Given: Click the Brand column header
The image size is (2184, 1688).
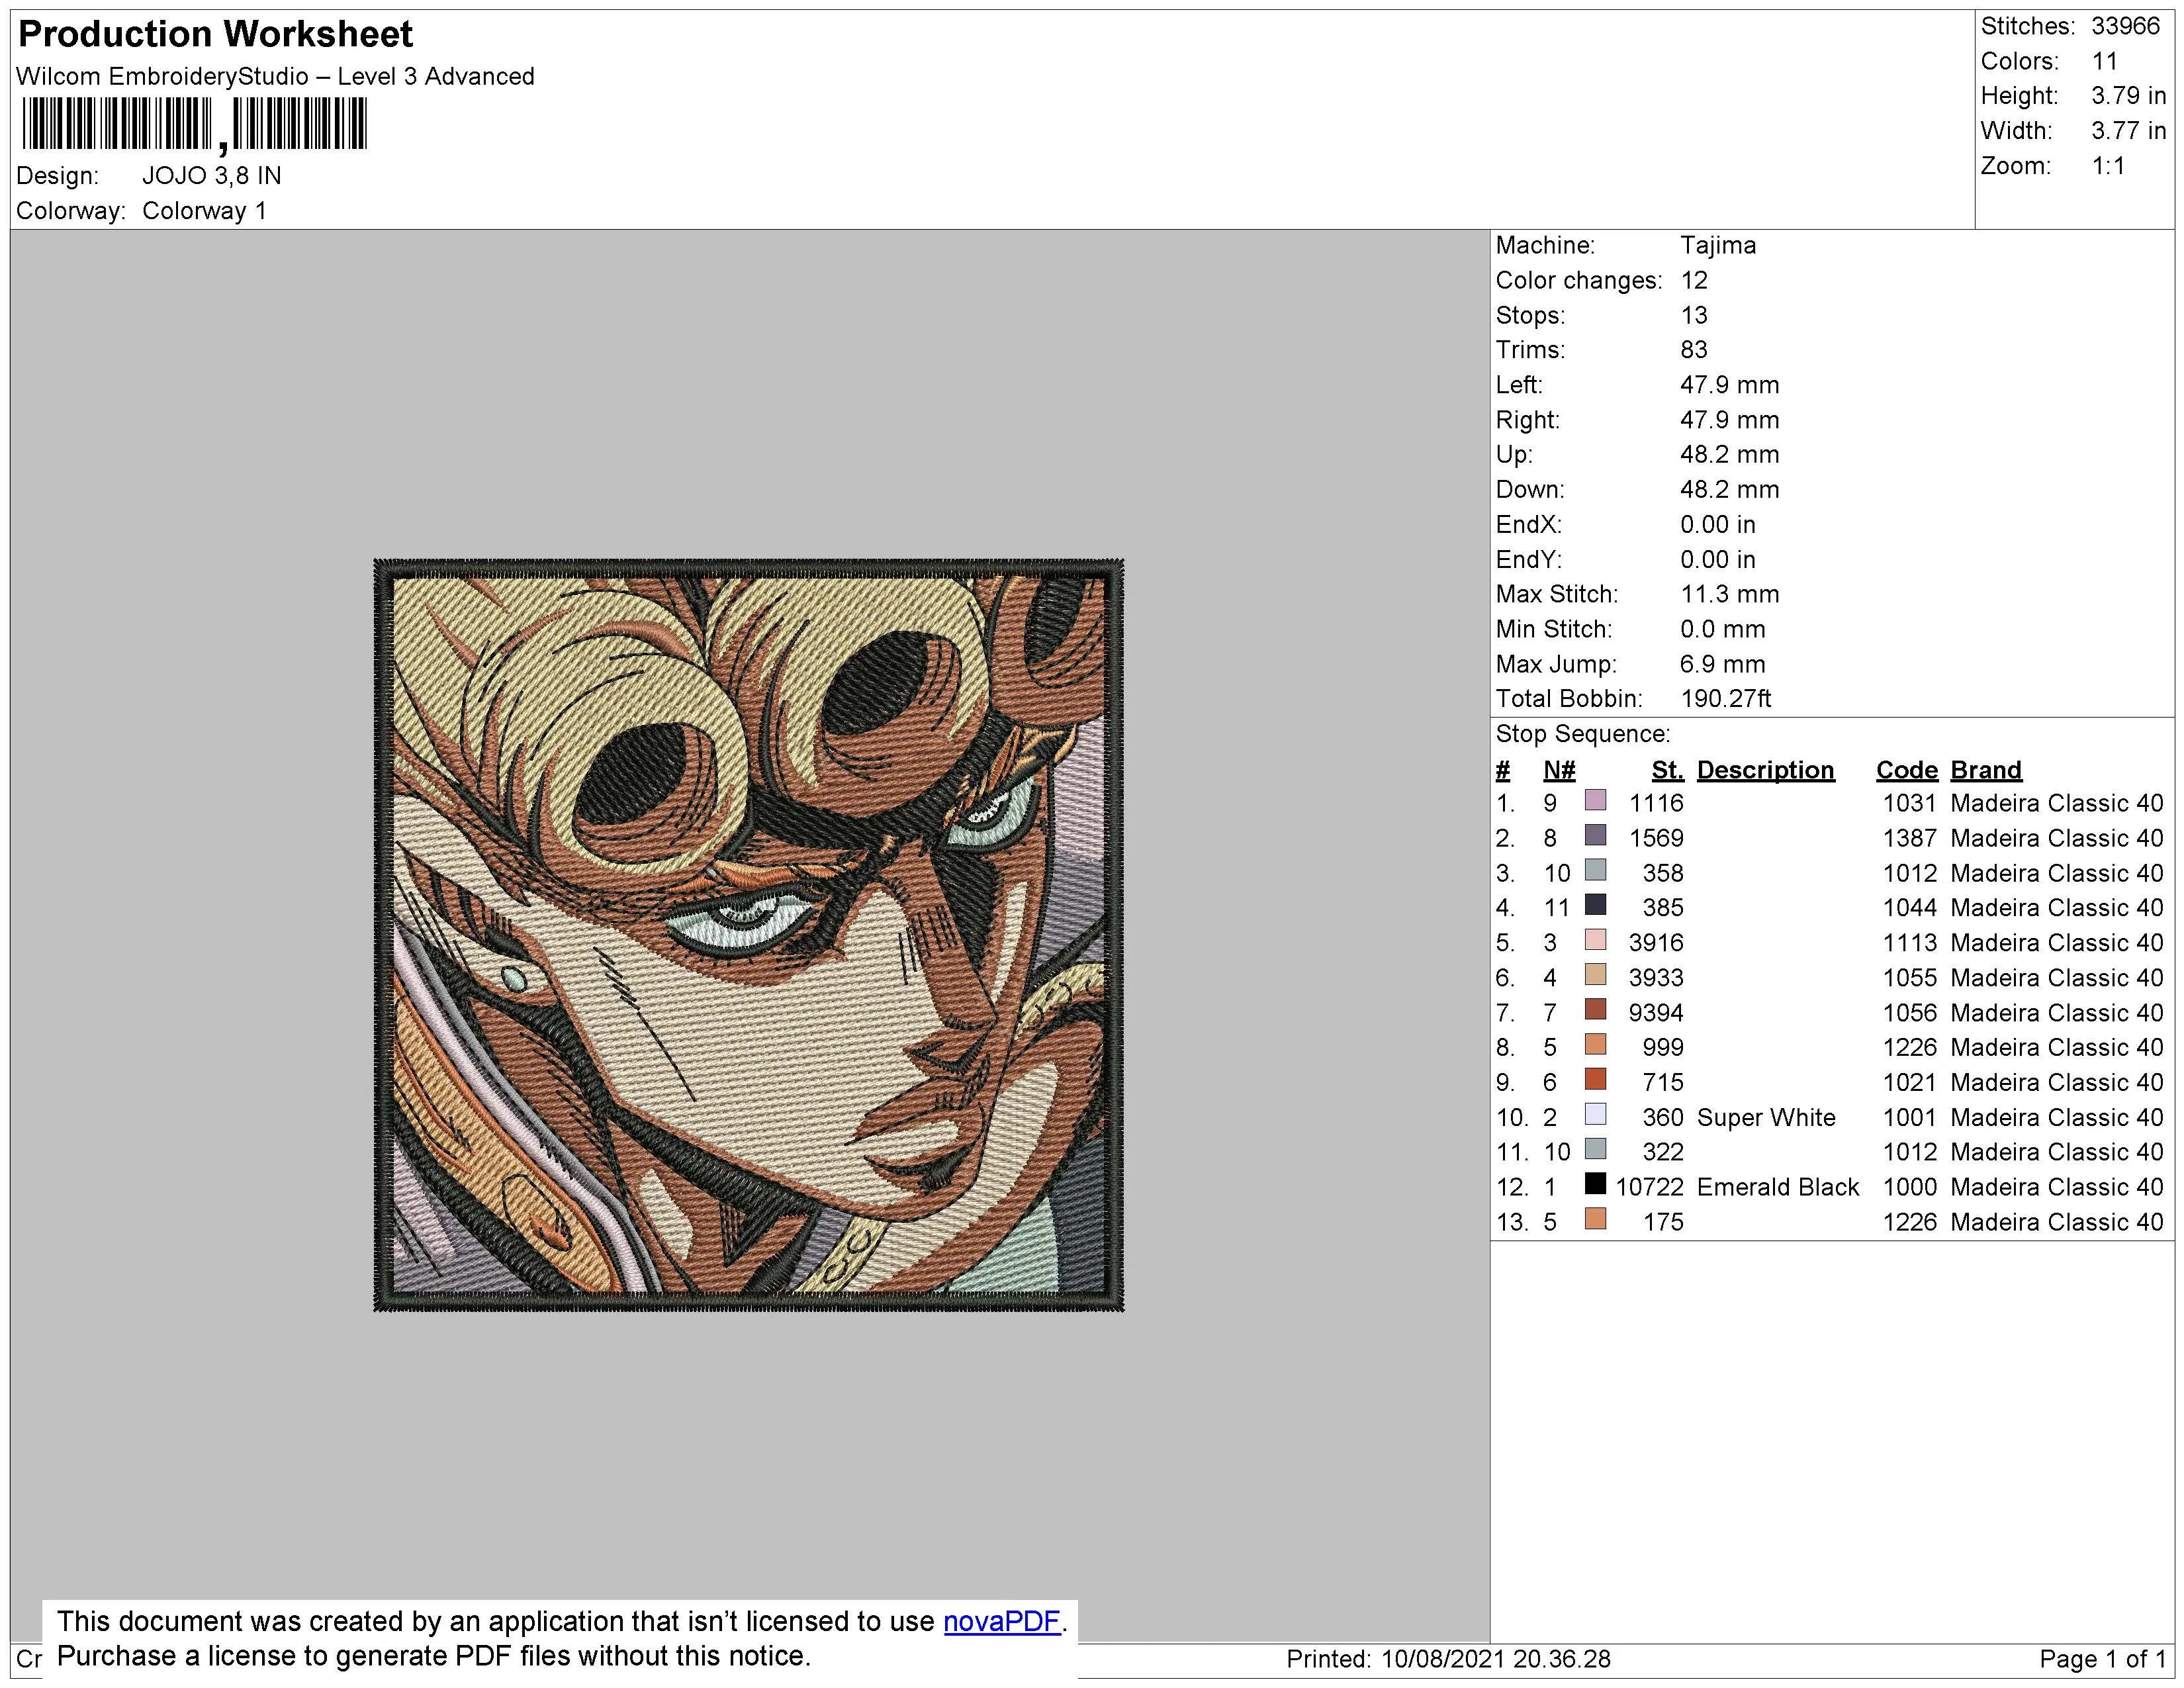Looking at the screenshot, I should point(1986,771).
